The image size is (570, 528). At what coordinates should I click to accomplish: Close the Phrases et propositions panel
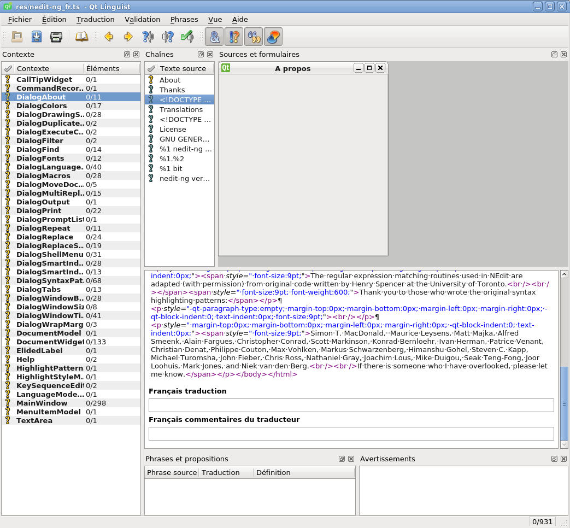tap(351, 459)
